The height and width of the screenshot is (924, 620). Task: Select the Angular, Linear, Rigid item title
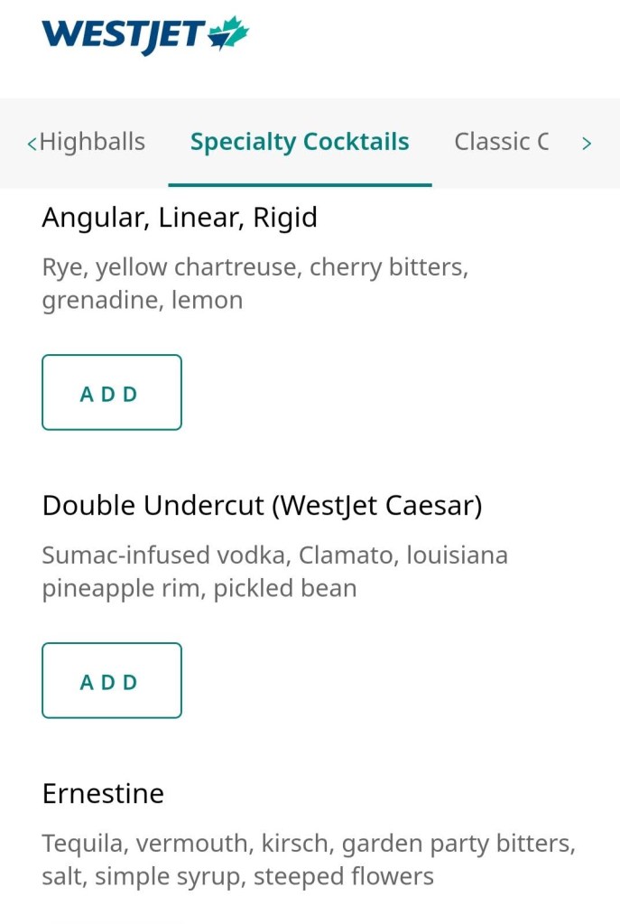tap(180, 217)
